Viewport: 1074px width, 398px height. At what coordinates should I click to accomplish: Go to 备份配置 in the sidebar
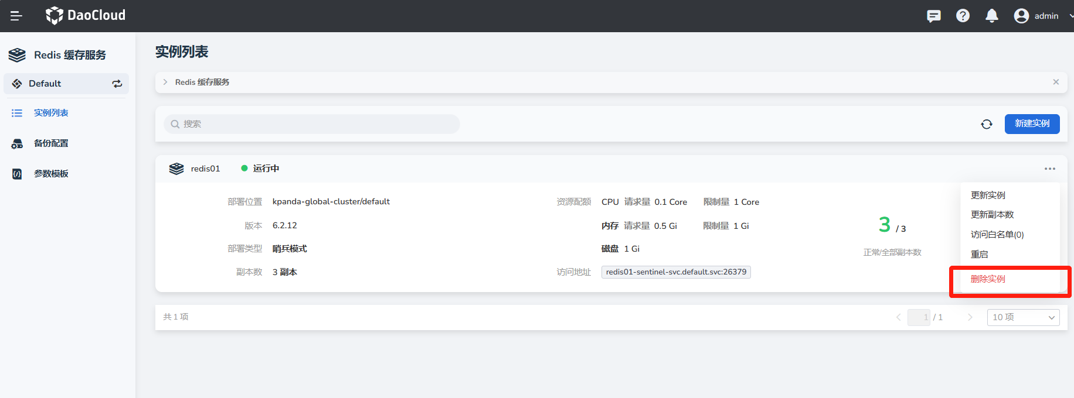click(x=51, y=143)
